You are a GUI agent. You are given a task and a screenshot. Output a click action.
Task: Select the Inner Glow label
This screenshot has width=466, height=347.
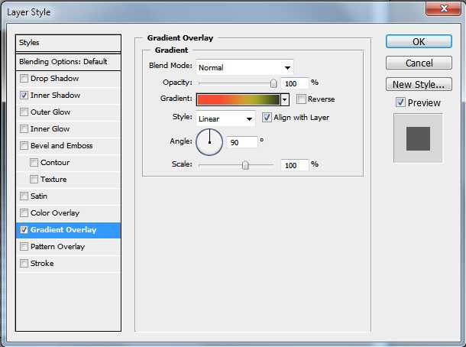[50, 129]
